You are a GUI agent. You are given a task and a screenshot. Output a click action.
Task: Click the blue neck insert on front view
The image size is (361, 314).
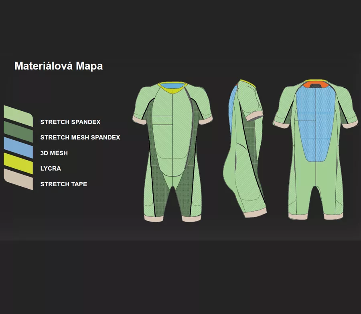(x=173, y=86)
